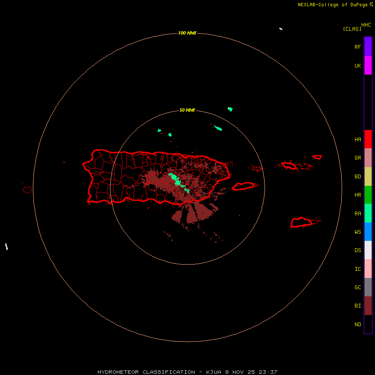Click the UK magenta legend swatch

tap(368, 65)
